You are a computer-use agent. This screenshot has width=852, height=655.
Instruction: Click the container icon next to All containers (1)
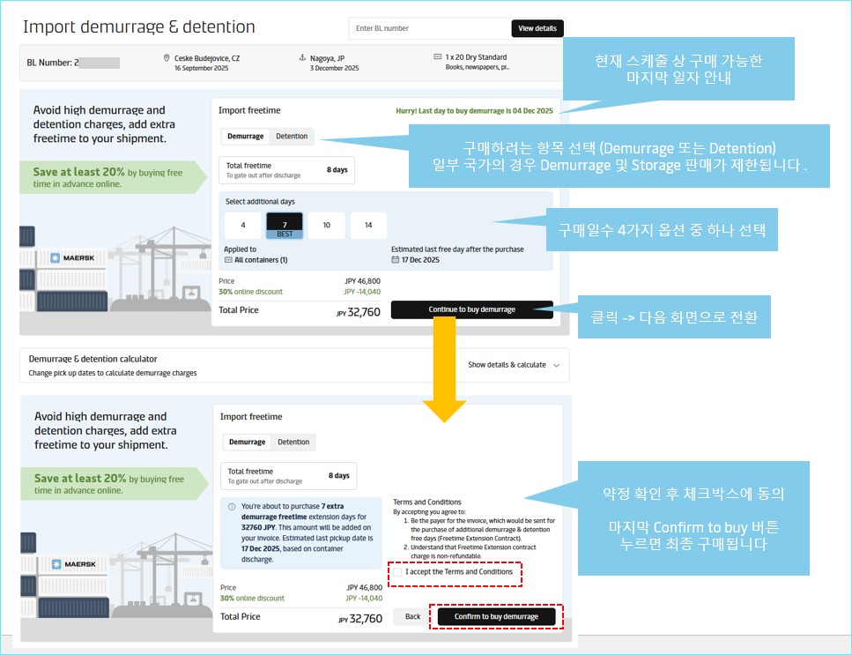[228, 261]
